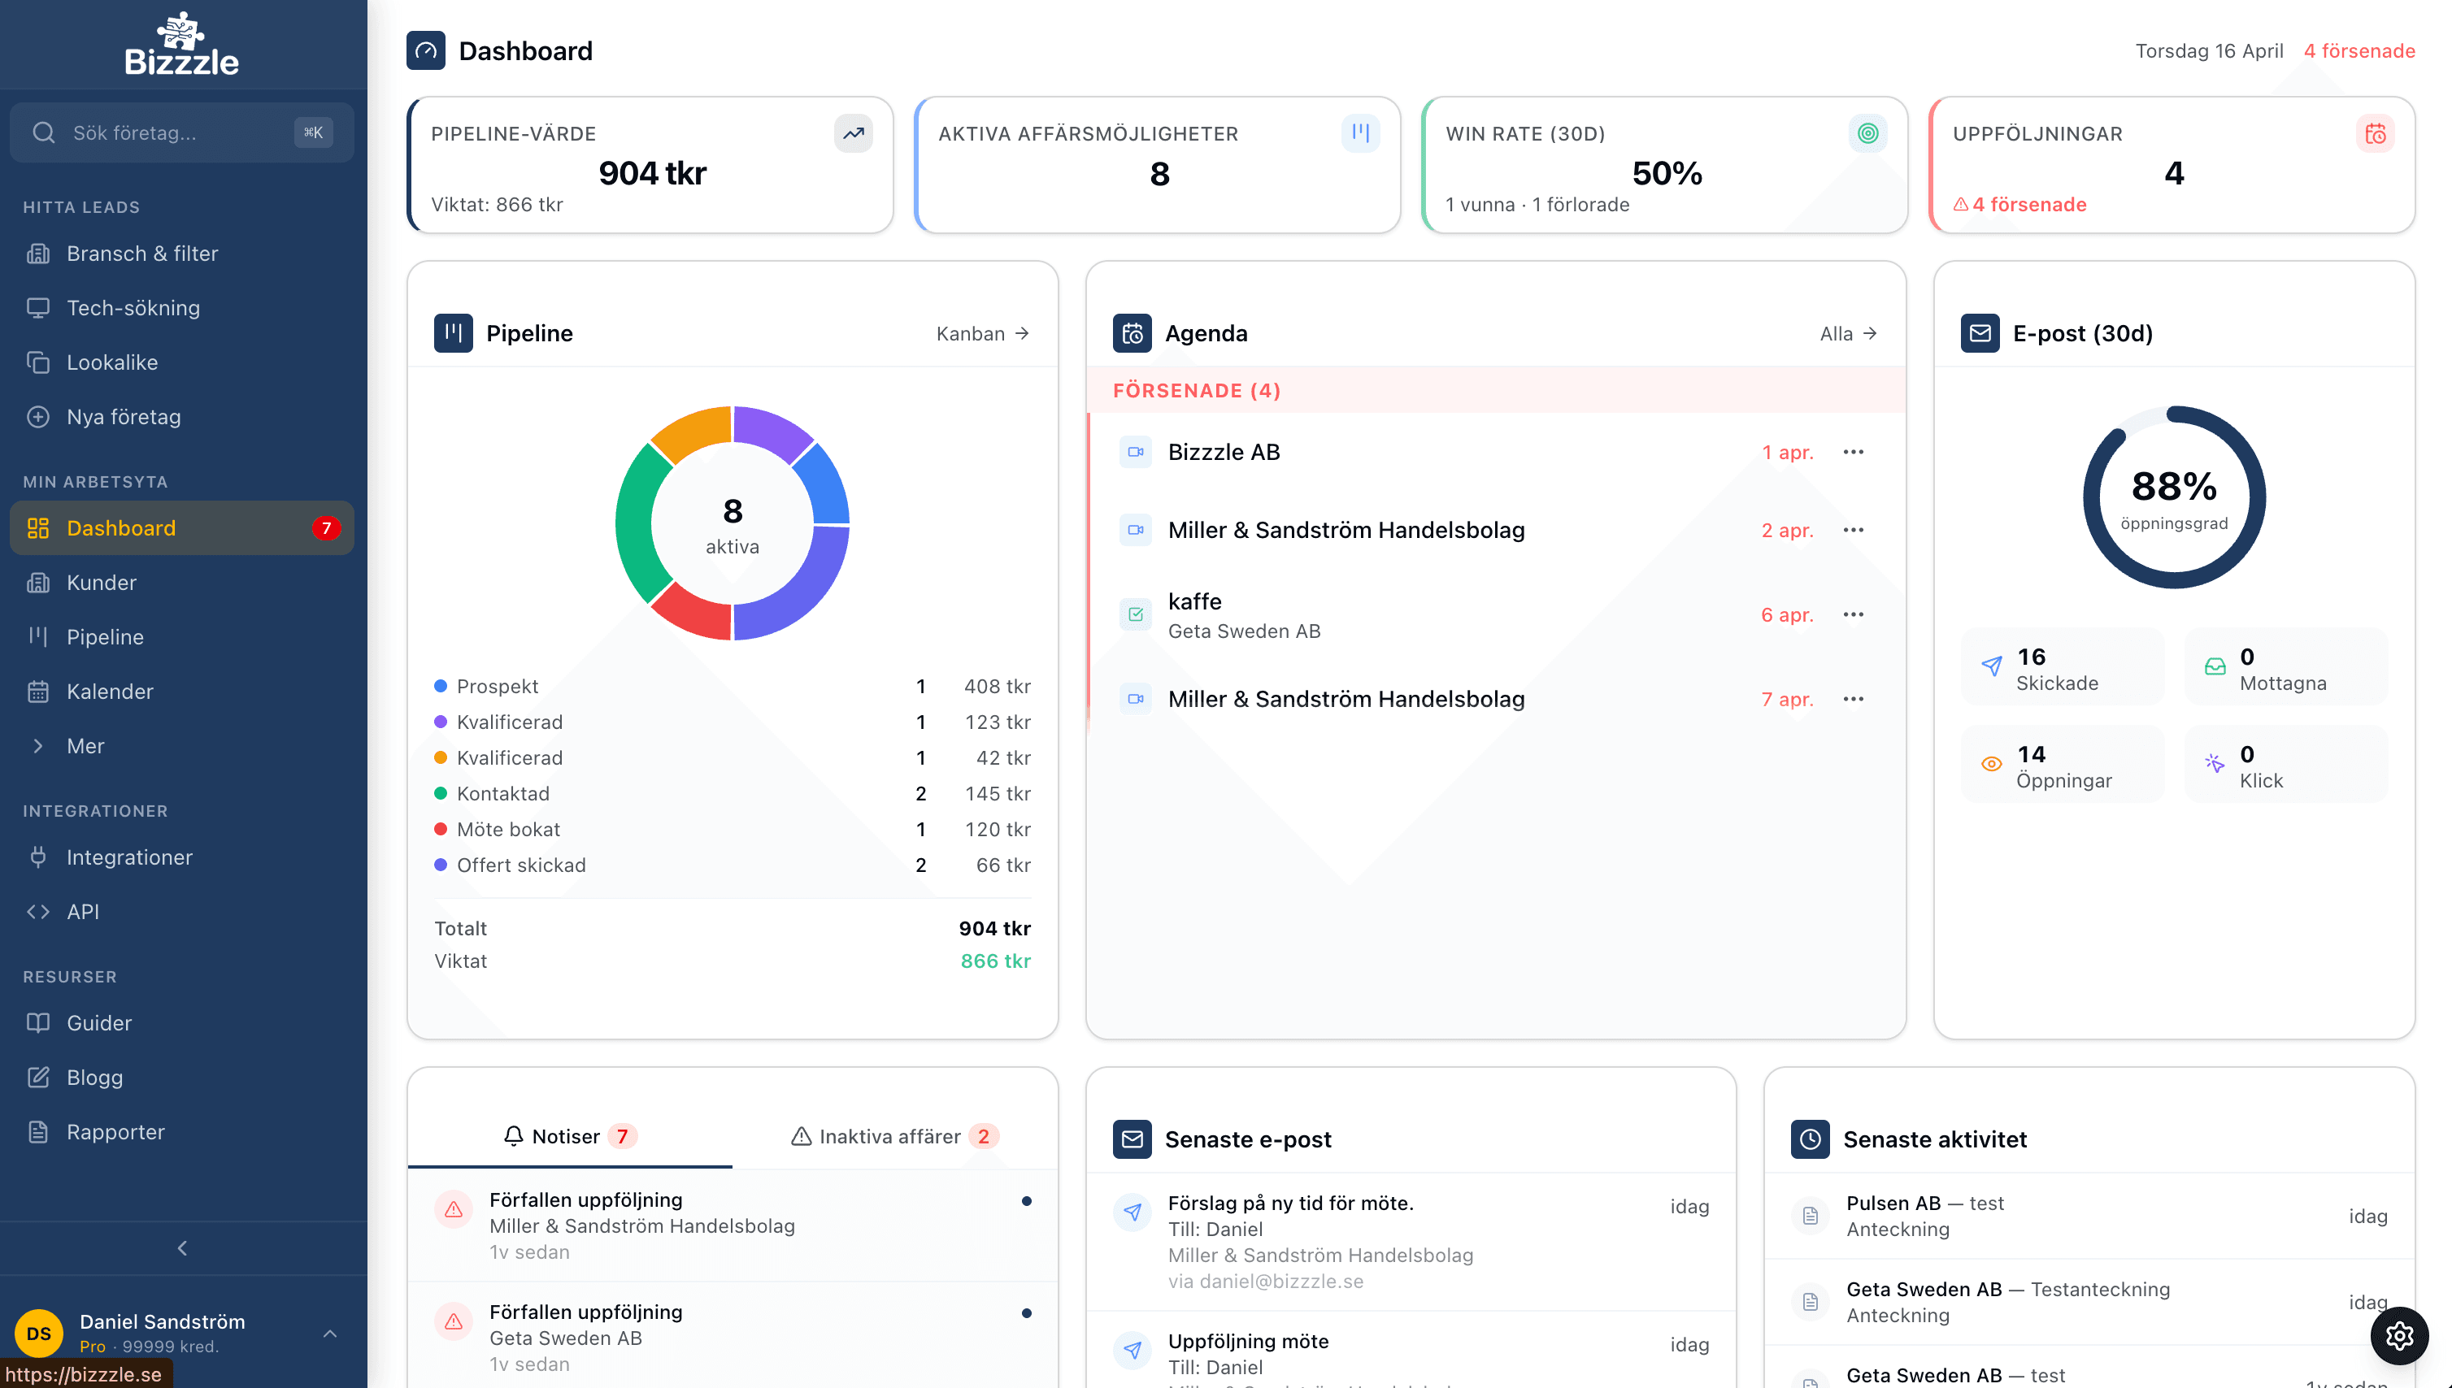Click the magnifier icon in the search bar
Screen dimensions: 2452x1388
point(43,132)
